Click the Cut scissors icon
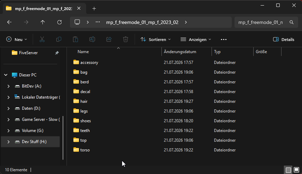This screenshot has width=302, height=174. coord(42,39)
